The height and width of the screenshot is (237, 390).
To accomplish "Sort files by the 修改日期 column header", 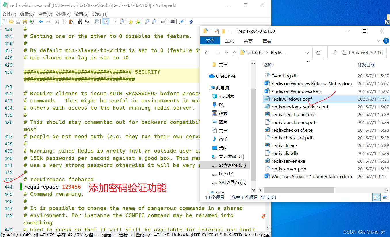I will (366, 65).
